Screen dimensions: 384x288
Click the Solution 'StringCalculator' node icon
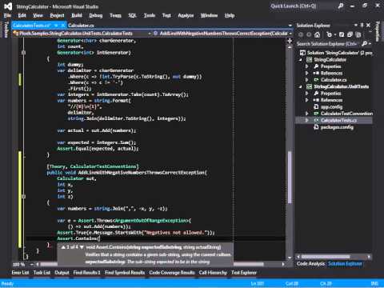302,53
